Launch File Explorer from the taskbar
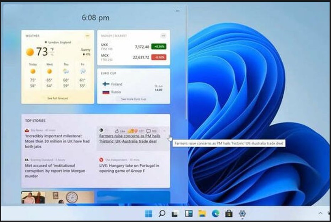The height and width of the screenshot is (222, 331). 202,213
